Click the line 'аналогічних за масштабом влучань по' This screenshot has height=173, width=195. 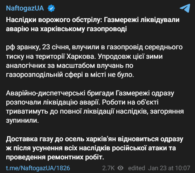(x=70, y=65)
